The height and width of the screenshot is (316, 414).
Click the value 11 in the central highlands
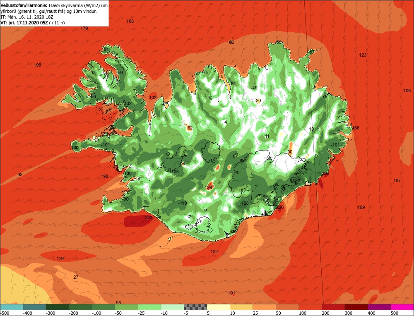tap(267, 136)
